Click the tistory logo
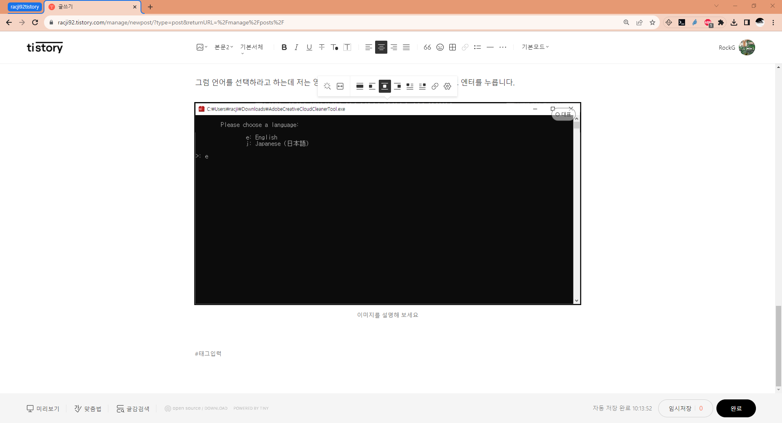 (x=45, y=48)
